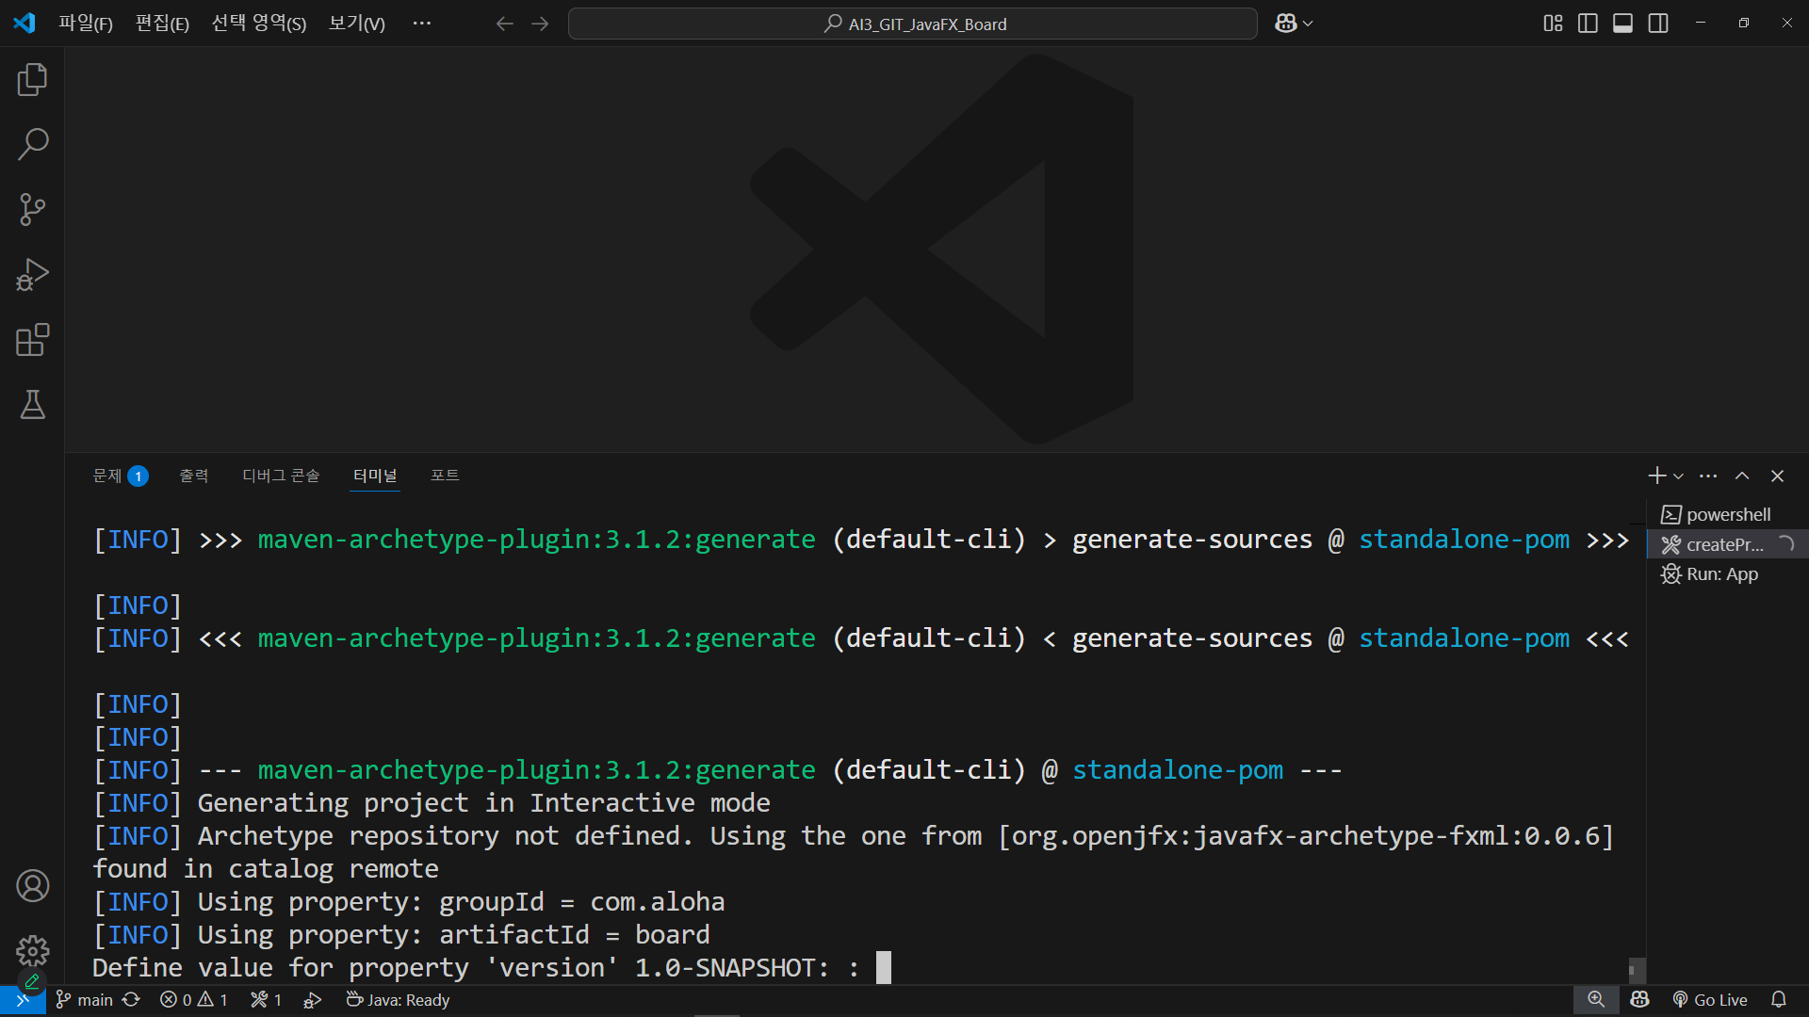Synchronize changes icon in status bar
This screenshot has height=1017, width=1809.
click(132, 1000)
